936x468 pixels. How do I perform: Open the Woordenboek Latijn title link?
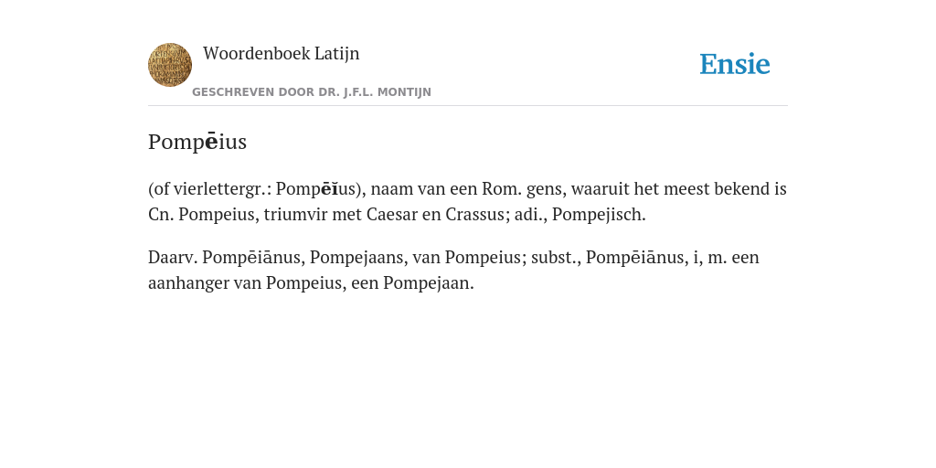pyautogui.click(x=282, y=53)
